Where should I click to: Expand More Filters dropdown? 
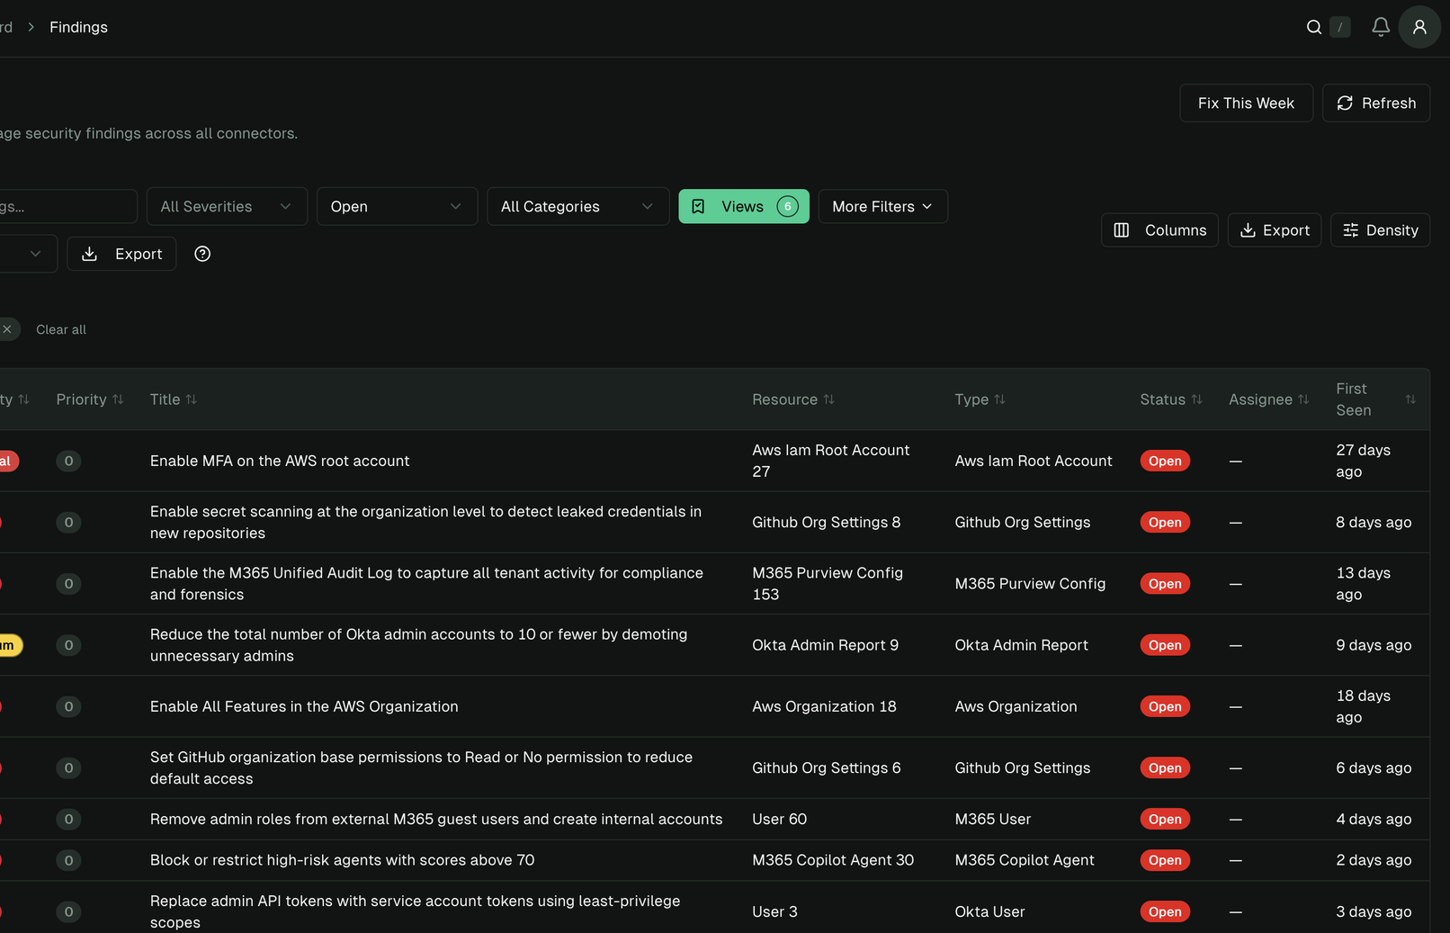(x=882, y=207)
